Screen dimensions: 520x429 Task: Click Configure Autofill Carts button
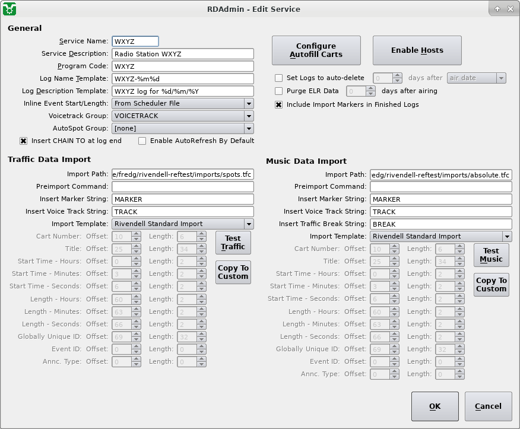click(x=316, y=50)
